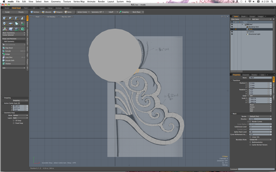Select the text tool with letter A

pos(23,24)
